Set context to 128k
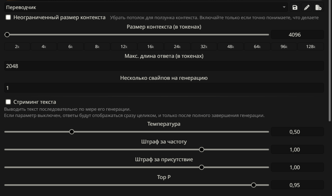The height and width of the screenshot is (196, 332). pos(311,46)
